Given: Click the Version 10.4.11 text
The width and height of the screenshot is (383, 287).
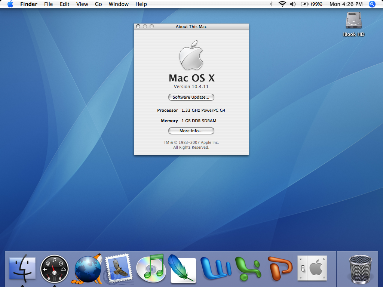Looking at the screenshot, I should (x=191, y=87).
